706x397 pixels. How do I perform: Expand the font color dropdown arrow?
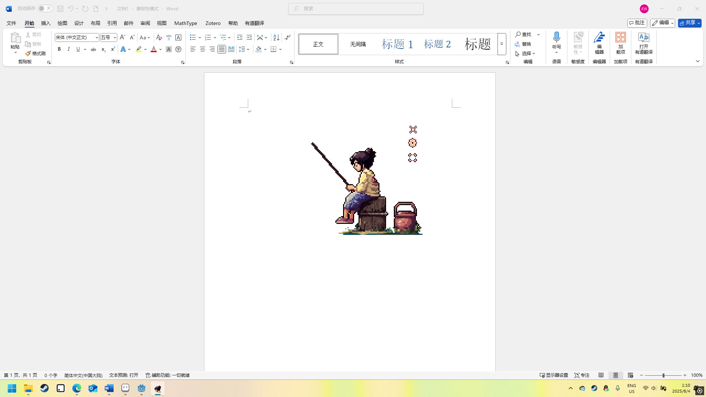(160, 49)
